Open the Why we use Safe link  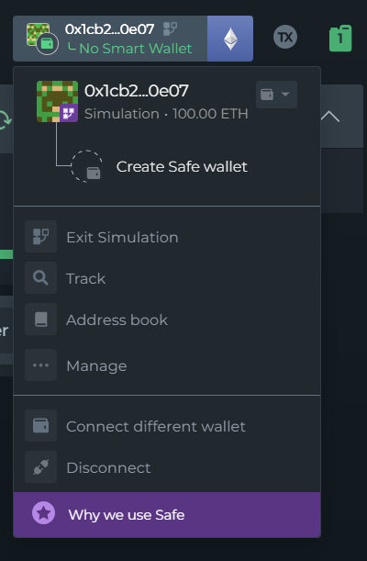click(x=127, y=515)
